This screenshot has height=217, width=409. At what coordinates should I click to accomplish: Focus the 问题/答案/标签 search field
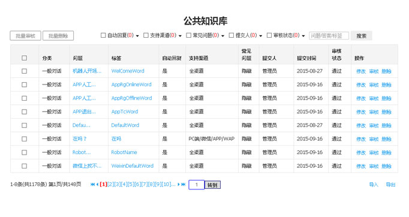click(329, 36)
